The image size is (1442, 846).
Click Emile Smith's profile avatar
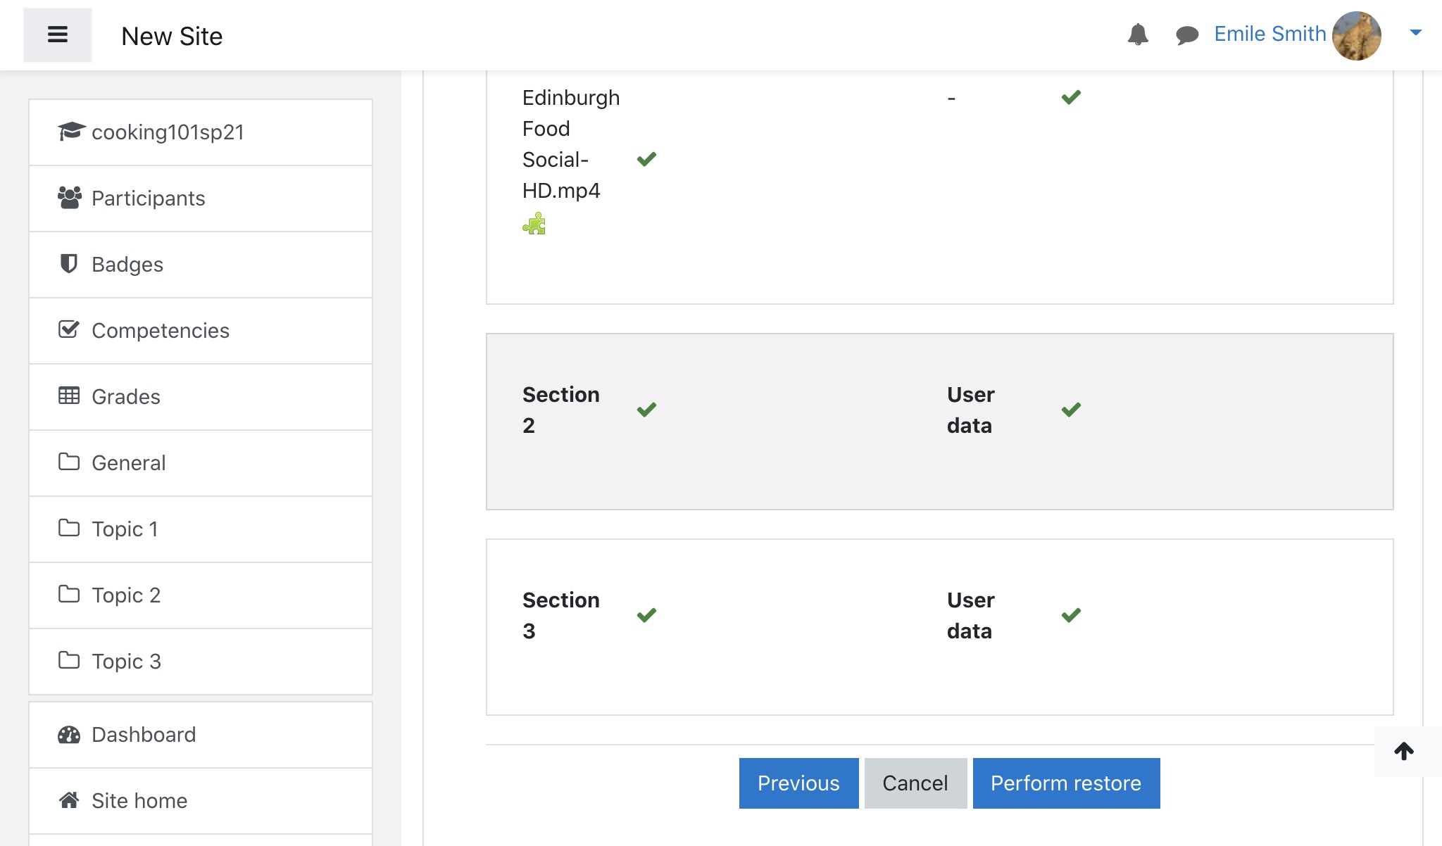click(x=1356, y=35)
